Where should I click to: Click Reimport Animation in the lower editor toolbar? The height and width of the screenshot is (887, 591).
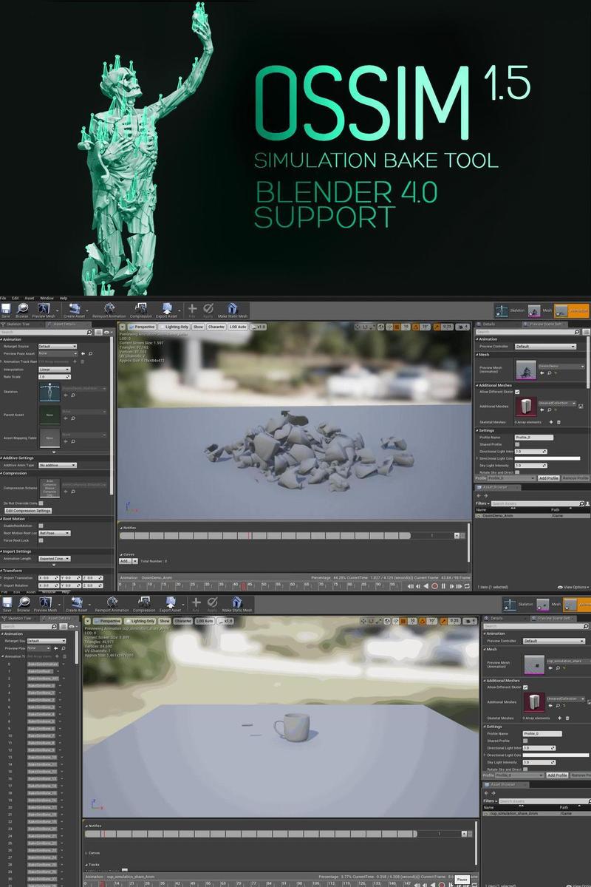[112, 605]
